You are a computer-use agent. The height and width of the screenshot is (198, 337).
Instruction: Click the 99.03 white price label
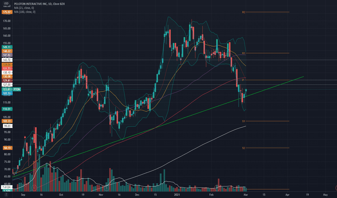click(x=7, y=126)
